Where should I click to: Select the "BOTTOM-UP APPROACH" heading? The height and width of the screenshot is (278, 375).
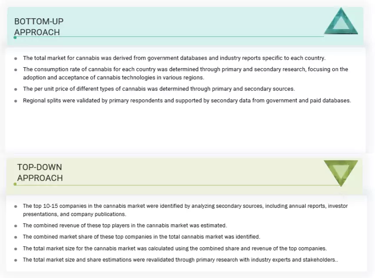39,26
